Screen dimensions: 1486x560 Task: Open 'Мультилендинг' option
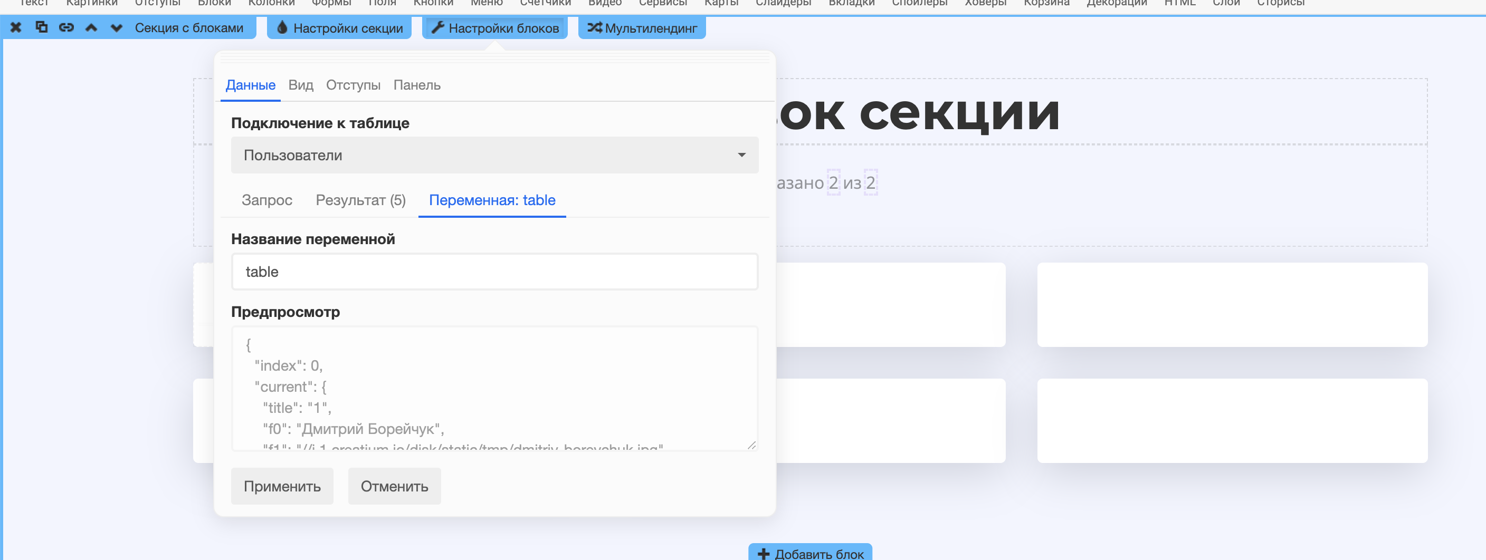coord(642,27)
